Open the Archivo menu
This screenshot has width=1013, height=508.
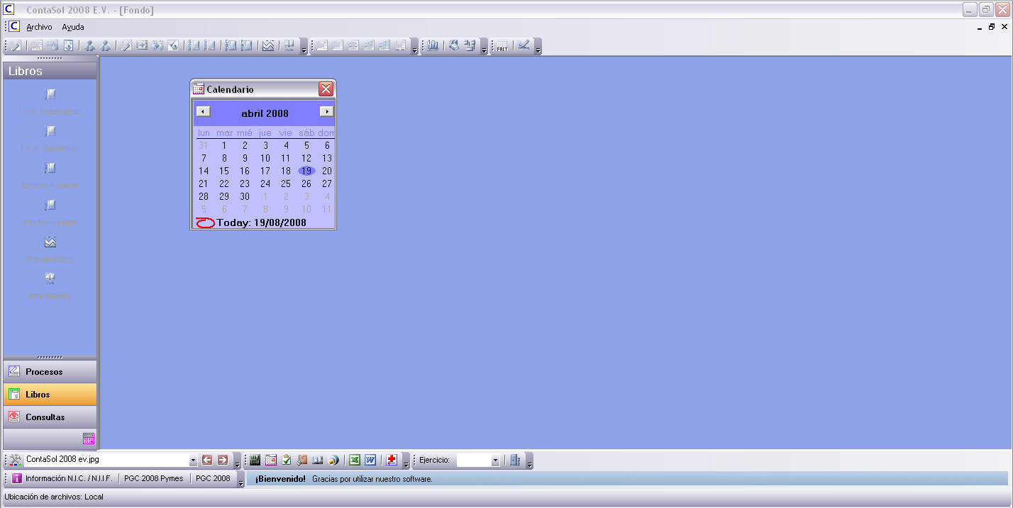[x=39, y=27]
